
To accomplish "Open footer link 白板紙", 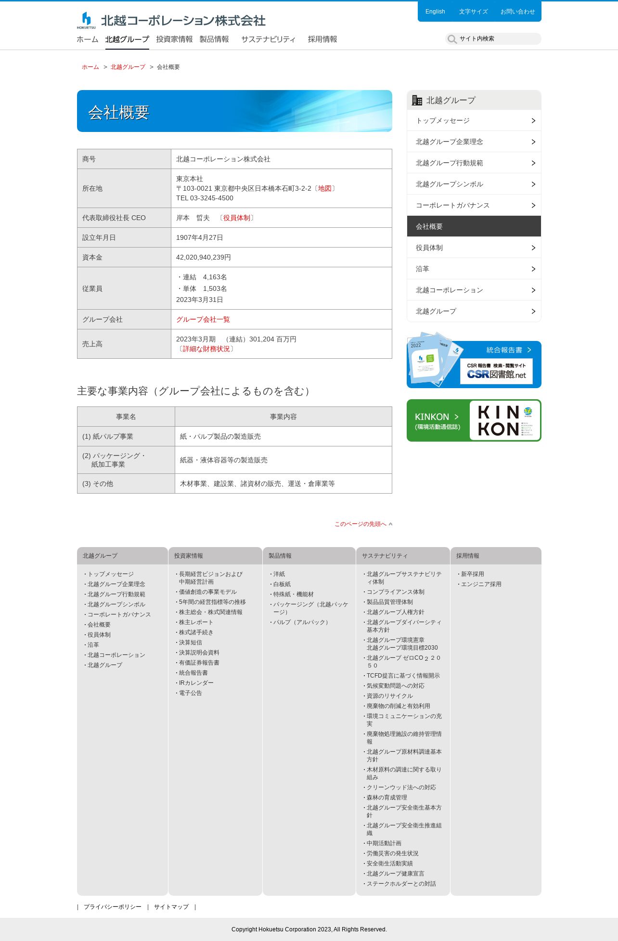I will click(x=282, y=584).
